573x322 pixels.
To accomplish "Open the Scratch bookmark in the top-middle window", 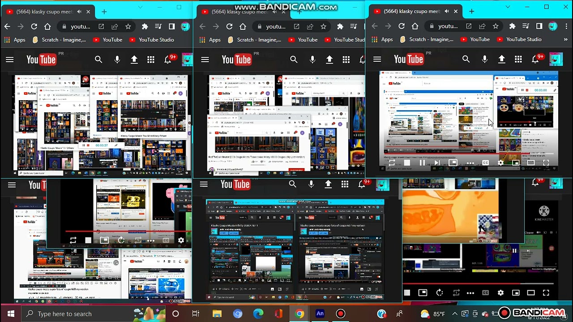I will 255,40.
